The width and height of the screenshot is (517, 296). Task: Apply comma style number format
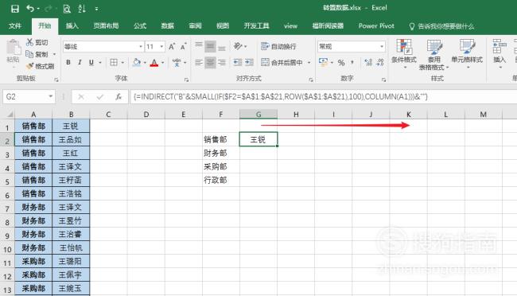coord(353,62)
